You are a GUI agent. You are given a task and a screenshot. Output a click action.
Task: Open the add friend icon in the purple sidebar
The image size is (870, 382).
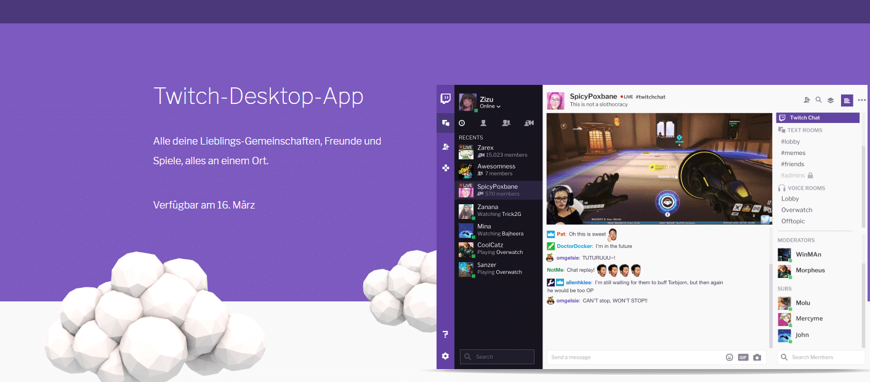point(445,146)
